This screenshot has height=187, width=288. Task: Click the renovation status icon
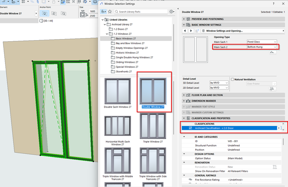pyautogui.click(x=275, y=167)
